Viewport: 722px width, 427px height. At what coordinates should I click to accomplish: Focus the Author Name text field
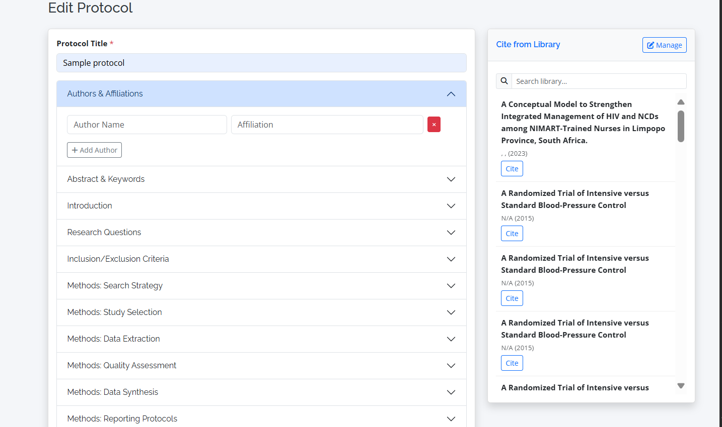(147, 125)
